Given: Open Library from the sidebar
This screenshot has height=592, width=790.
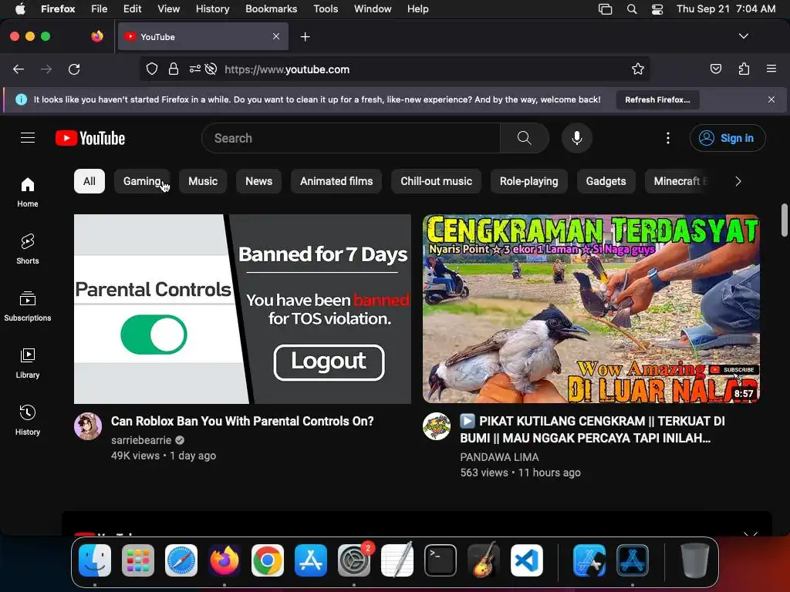Looking at the screenshot, I should click(28, 363).
